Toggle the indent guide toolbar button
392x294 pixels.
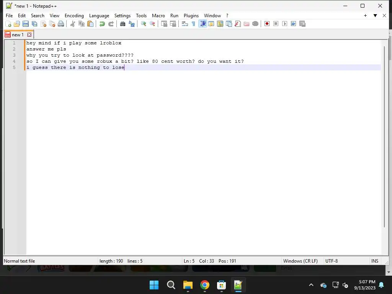tap(203, 24)
